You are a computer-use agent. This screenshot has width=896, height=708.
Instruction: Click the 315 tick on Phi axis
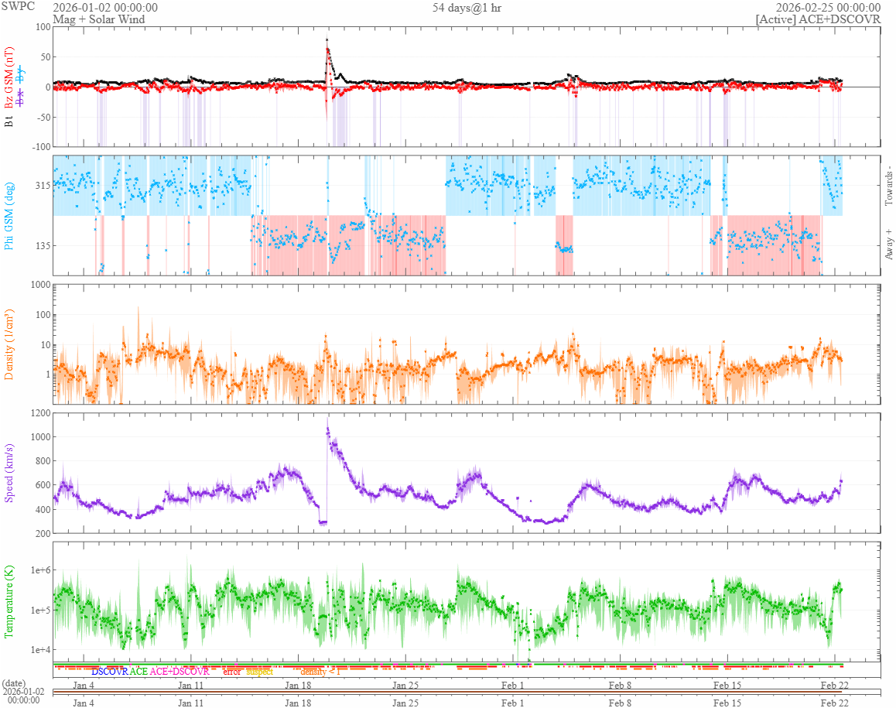[43, 185]
